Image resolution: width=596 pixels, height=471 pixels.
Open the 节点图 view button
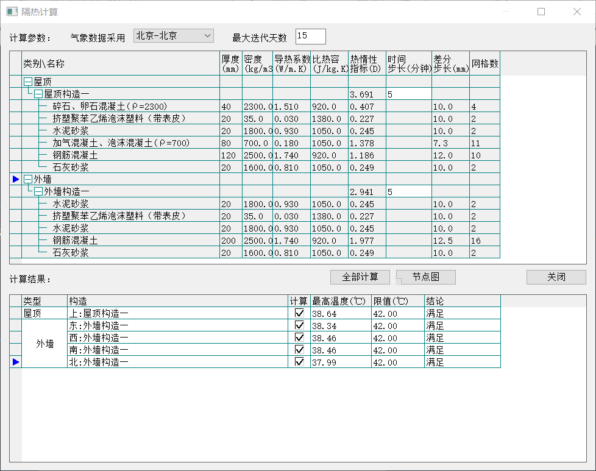[x=425, y=277]
